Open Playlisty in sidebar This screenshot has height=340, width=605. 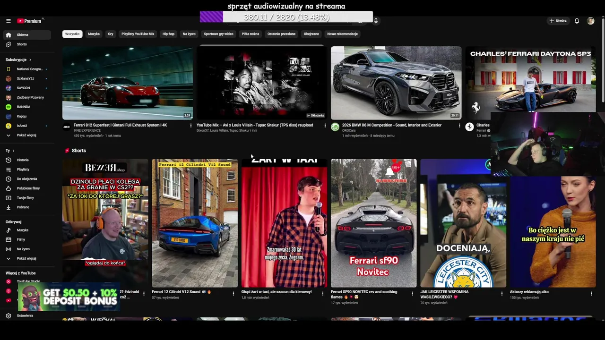tap(26, 170)
